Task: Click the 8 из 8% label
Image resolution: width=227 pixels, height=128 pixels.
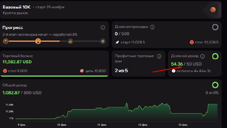Action: tap(212, 93)
